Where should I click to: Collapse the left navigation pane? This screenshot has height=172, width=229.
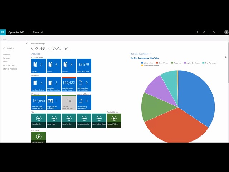[27, 43]
